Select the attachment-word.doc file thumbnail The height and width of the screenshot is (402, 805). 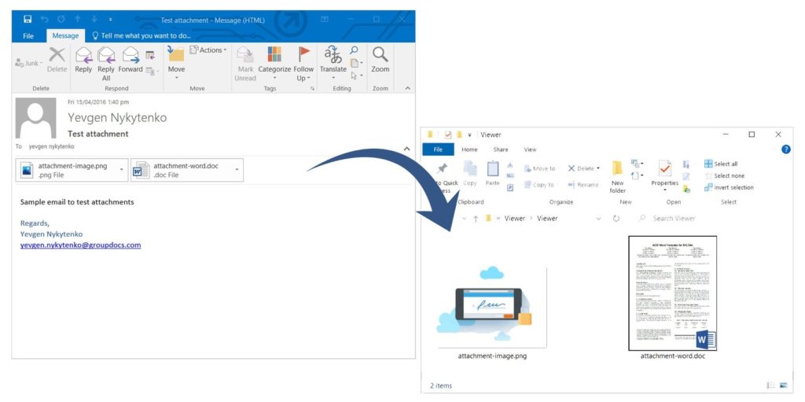tap(672, 293)
